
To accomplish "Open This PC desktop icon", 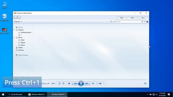I will (5, 5).
